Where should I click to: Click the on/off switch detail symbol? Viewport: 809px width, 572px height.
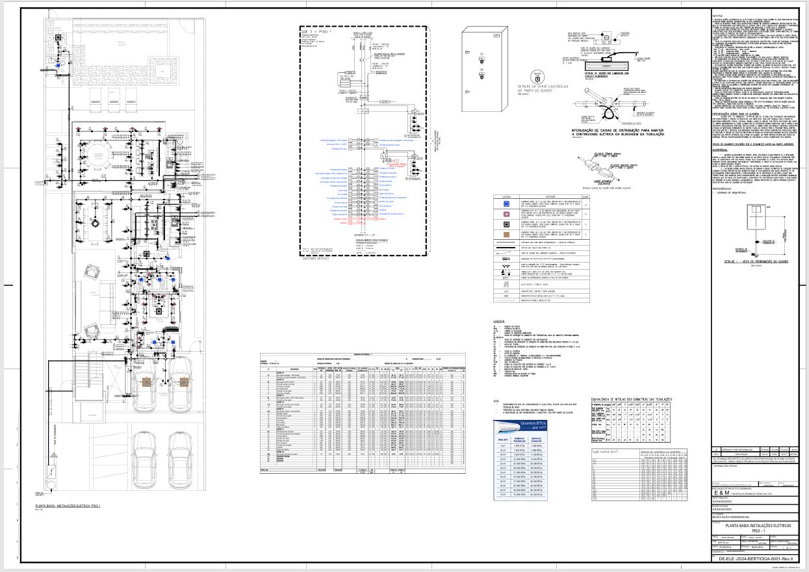tap(537, 76)
